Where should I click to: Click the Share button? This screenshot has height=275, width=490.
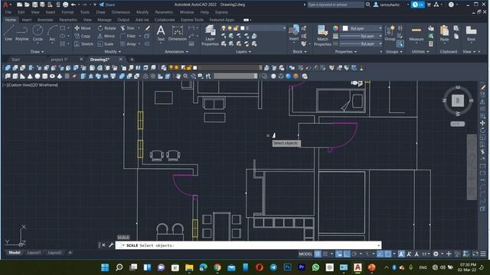107,5
